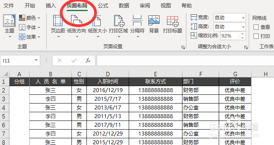Click cell with date 2013/6/17
The image size is (274, 145).
pos(108,107)
